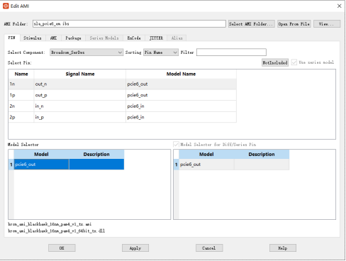Expand the Select Component dropdown
This screenshot has height=261, width=346.
(86, 52)
